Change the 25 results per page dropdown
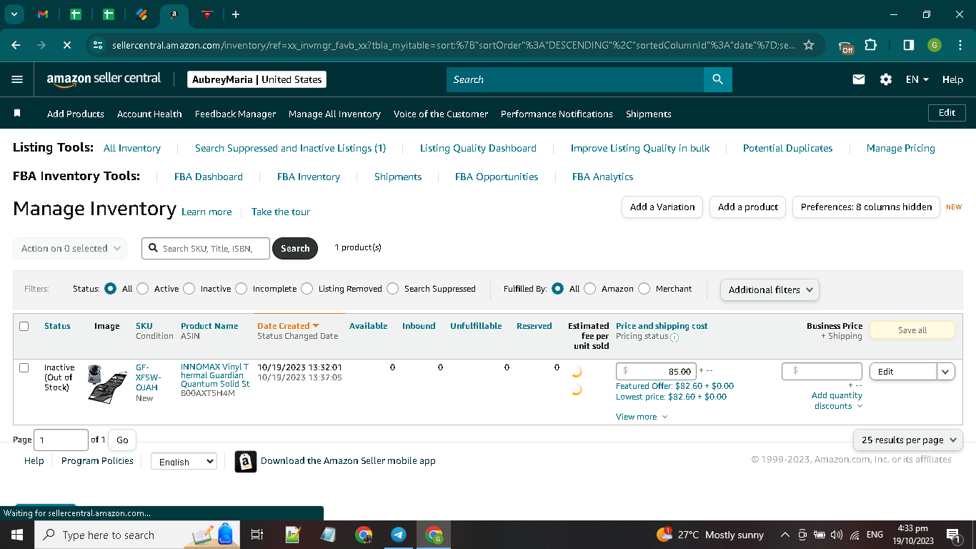 (x=908, y=440)
